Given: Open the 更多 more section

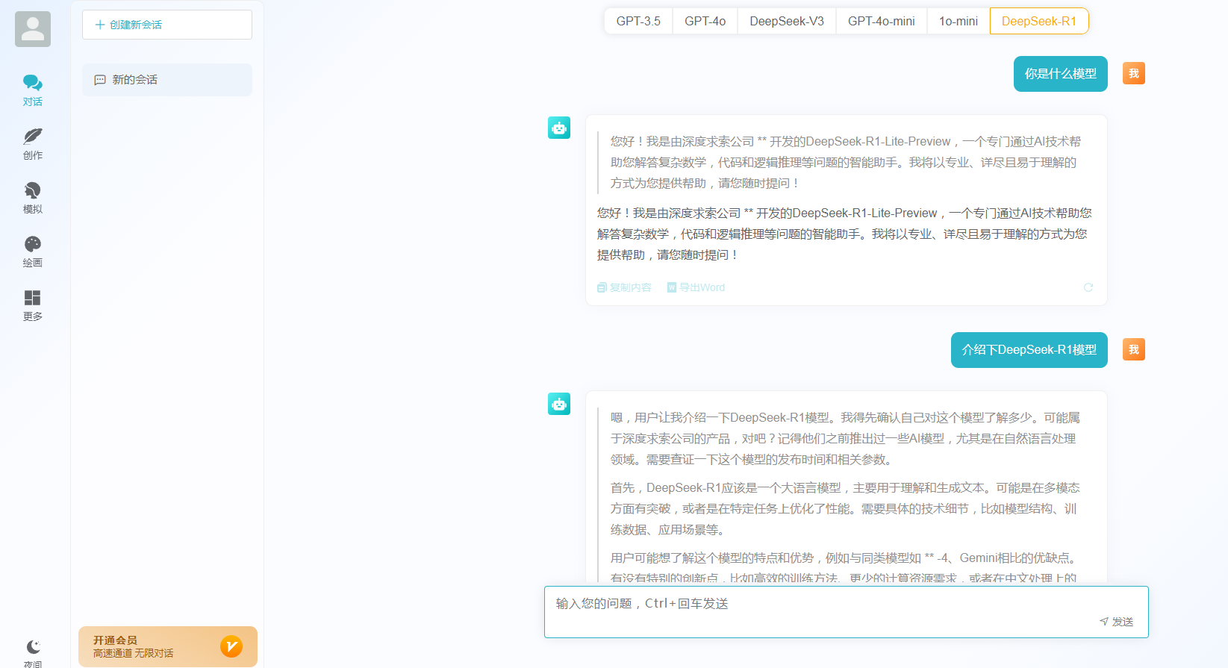Looking at the screenshot, I should point(33,305).
